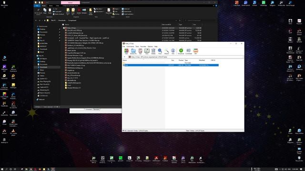Open New item dropdown in Explorer ribbon

point(99,9)
